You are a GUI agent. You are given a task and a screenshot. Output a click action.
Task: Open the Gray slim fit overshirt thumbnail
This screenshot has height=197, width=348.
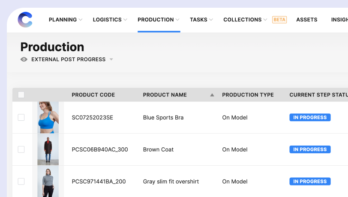[x=48, y=181]
